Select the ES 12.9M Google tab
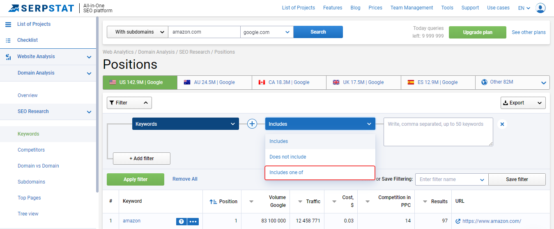The height and width of the screenshot is (229, 554). pos(438,82)
